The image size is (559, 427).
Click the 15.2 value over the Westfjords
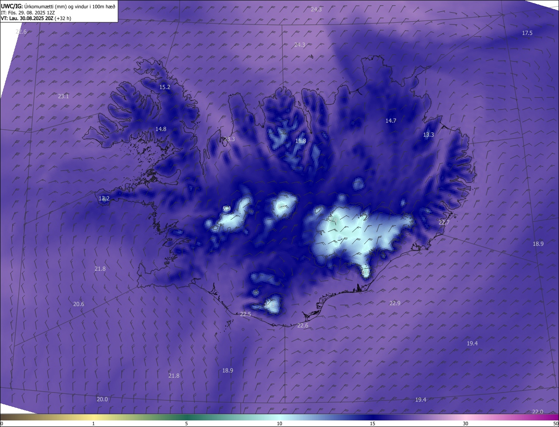tap(165, 87)
